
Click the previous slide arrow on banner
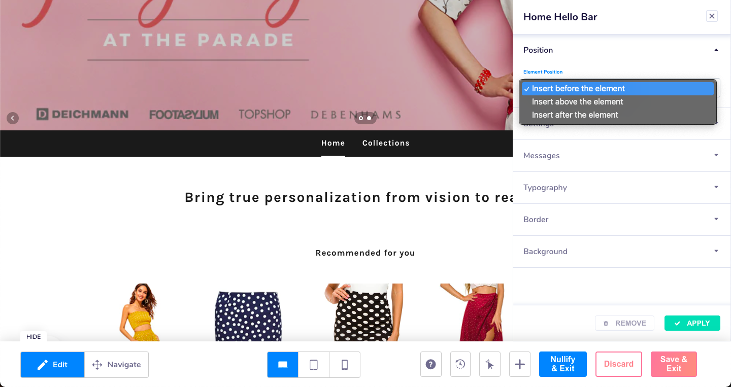(13, 118)
